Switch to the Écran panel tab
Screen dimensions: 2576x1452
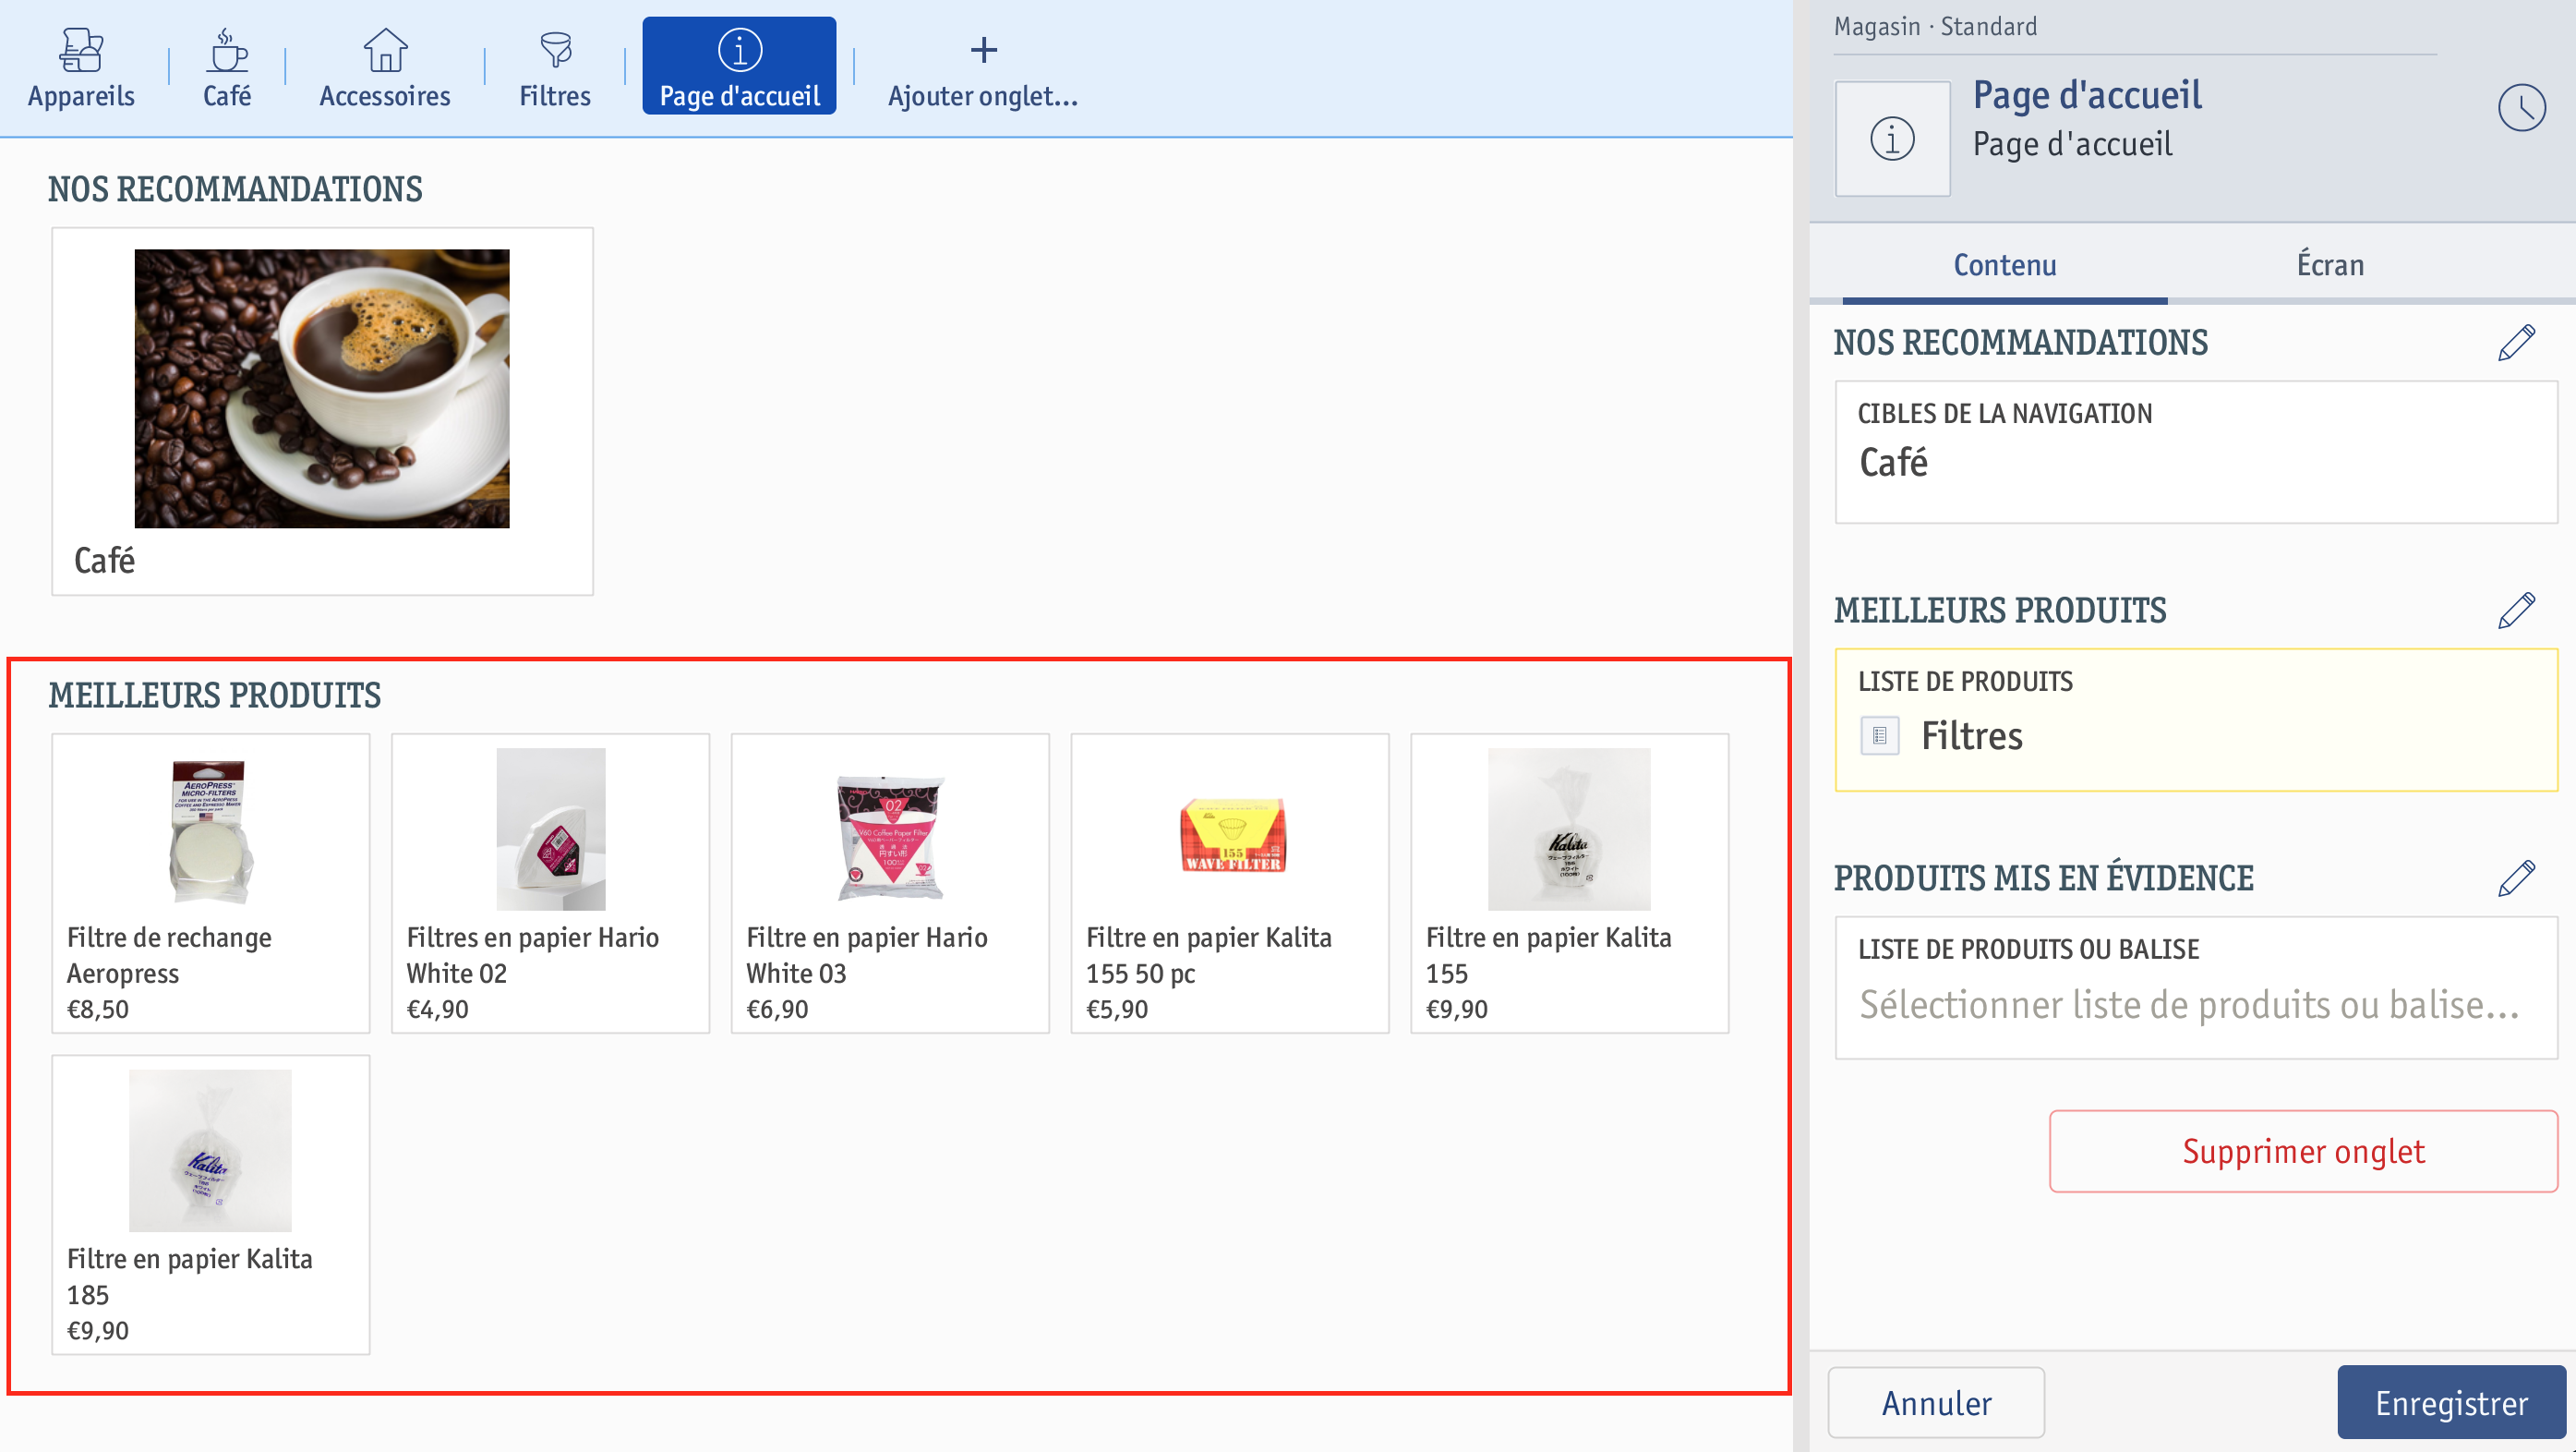tap(2330, 264)
